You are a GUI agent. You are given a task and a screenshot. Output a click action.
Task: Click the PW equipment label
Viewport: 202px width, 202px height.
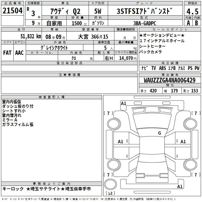[x=197, y=68]
